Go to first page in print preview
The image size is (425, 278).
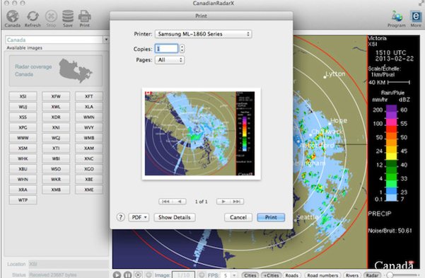pos(165,202)
